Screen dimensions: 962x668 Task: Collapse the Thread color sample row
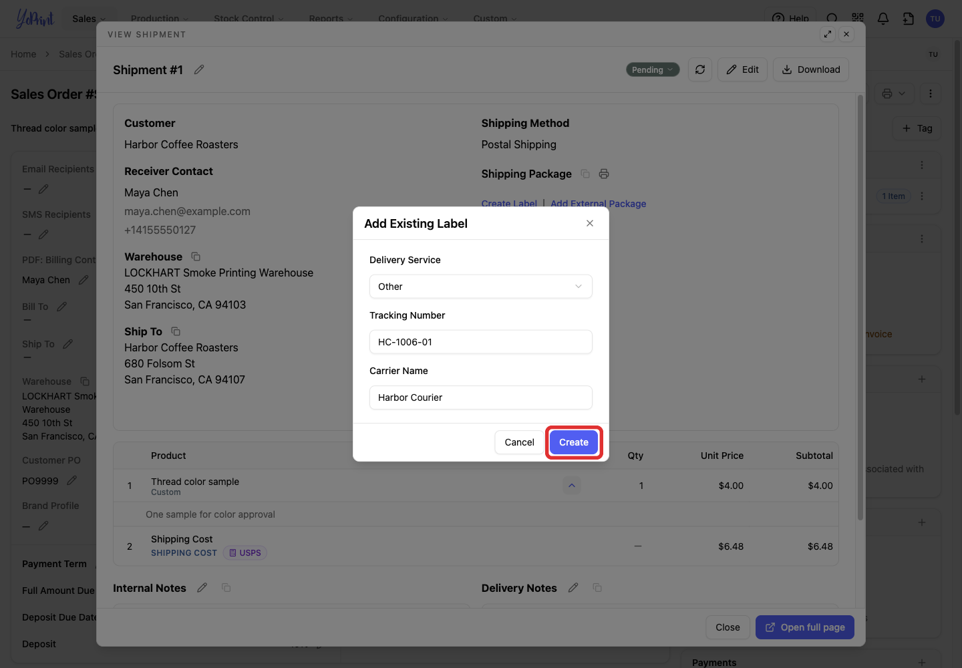[572, 486]
